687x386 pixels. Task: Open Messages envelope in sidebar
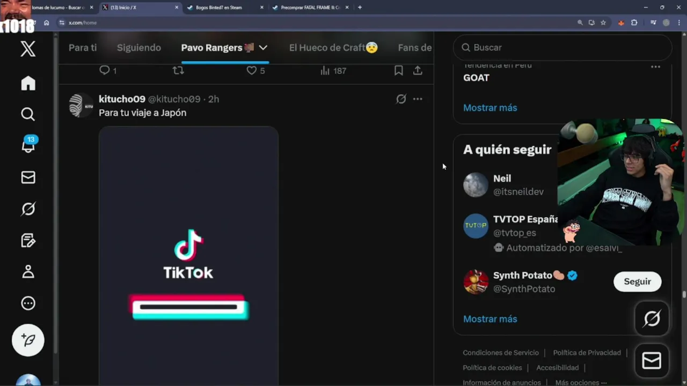point(28,177)
